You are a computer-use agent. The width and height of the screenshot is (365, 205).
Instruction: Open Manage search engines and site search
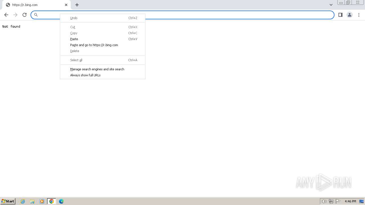point(103,69)
